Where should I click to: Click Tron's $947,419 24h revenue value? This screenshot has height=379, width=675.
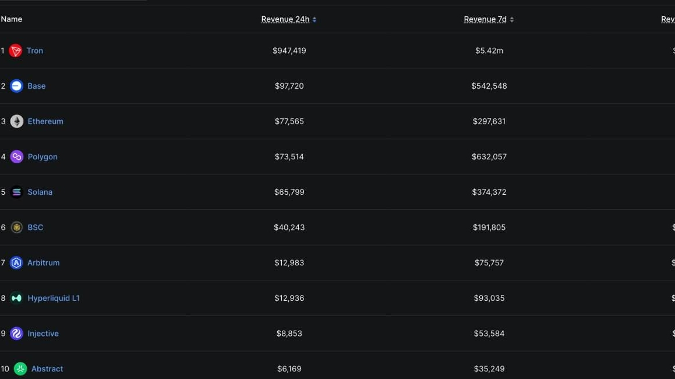[x=289, y=51]
